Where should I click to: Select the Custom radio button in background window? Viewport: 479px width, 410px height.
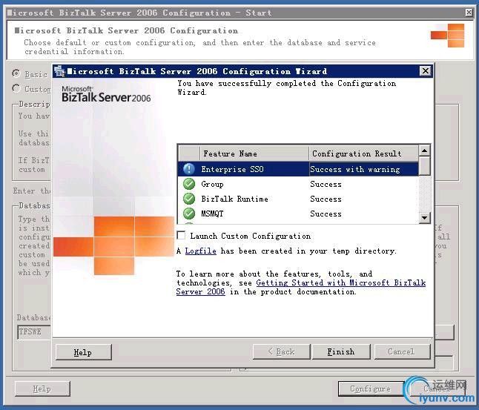[x=16, y=89]
